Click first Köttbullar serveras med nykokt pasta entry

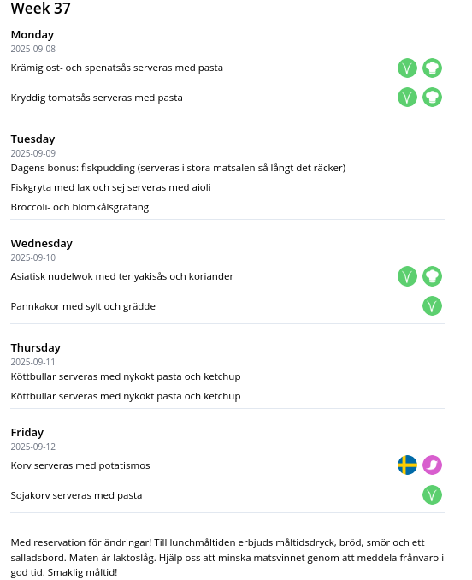tap(126, 376)
